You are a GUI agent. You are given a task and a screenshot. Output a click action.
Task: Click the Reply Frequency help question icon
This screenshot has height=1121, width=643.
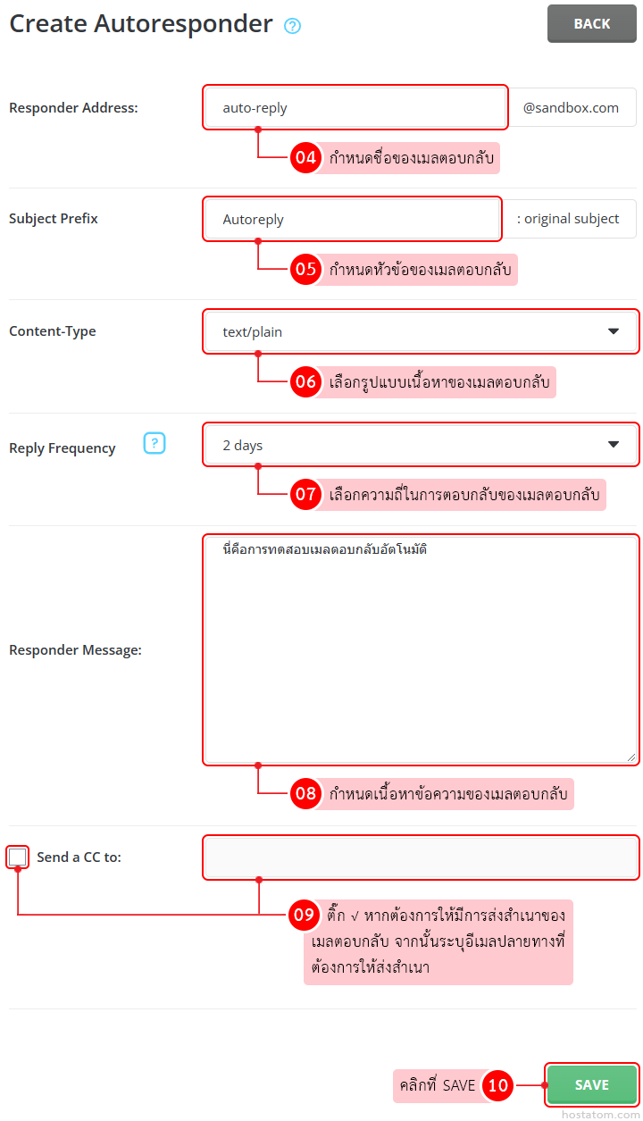pos(154,443)
